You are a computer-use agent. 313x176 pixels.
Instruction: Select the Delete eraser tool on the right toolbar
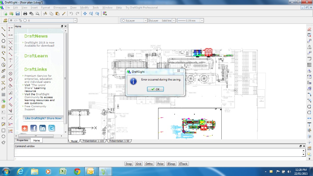[x=309, y=29]
